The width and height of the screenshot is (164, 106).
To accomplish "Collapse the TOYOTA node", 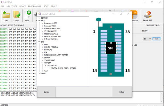I will click(x=42, y=63).
